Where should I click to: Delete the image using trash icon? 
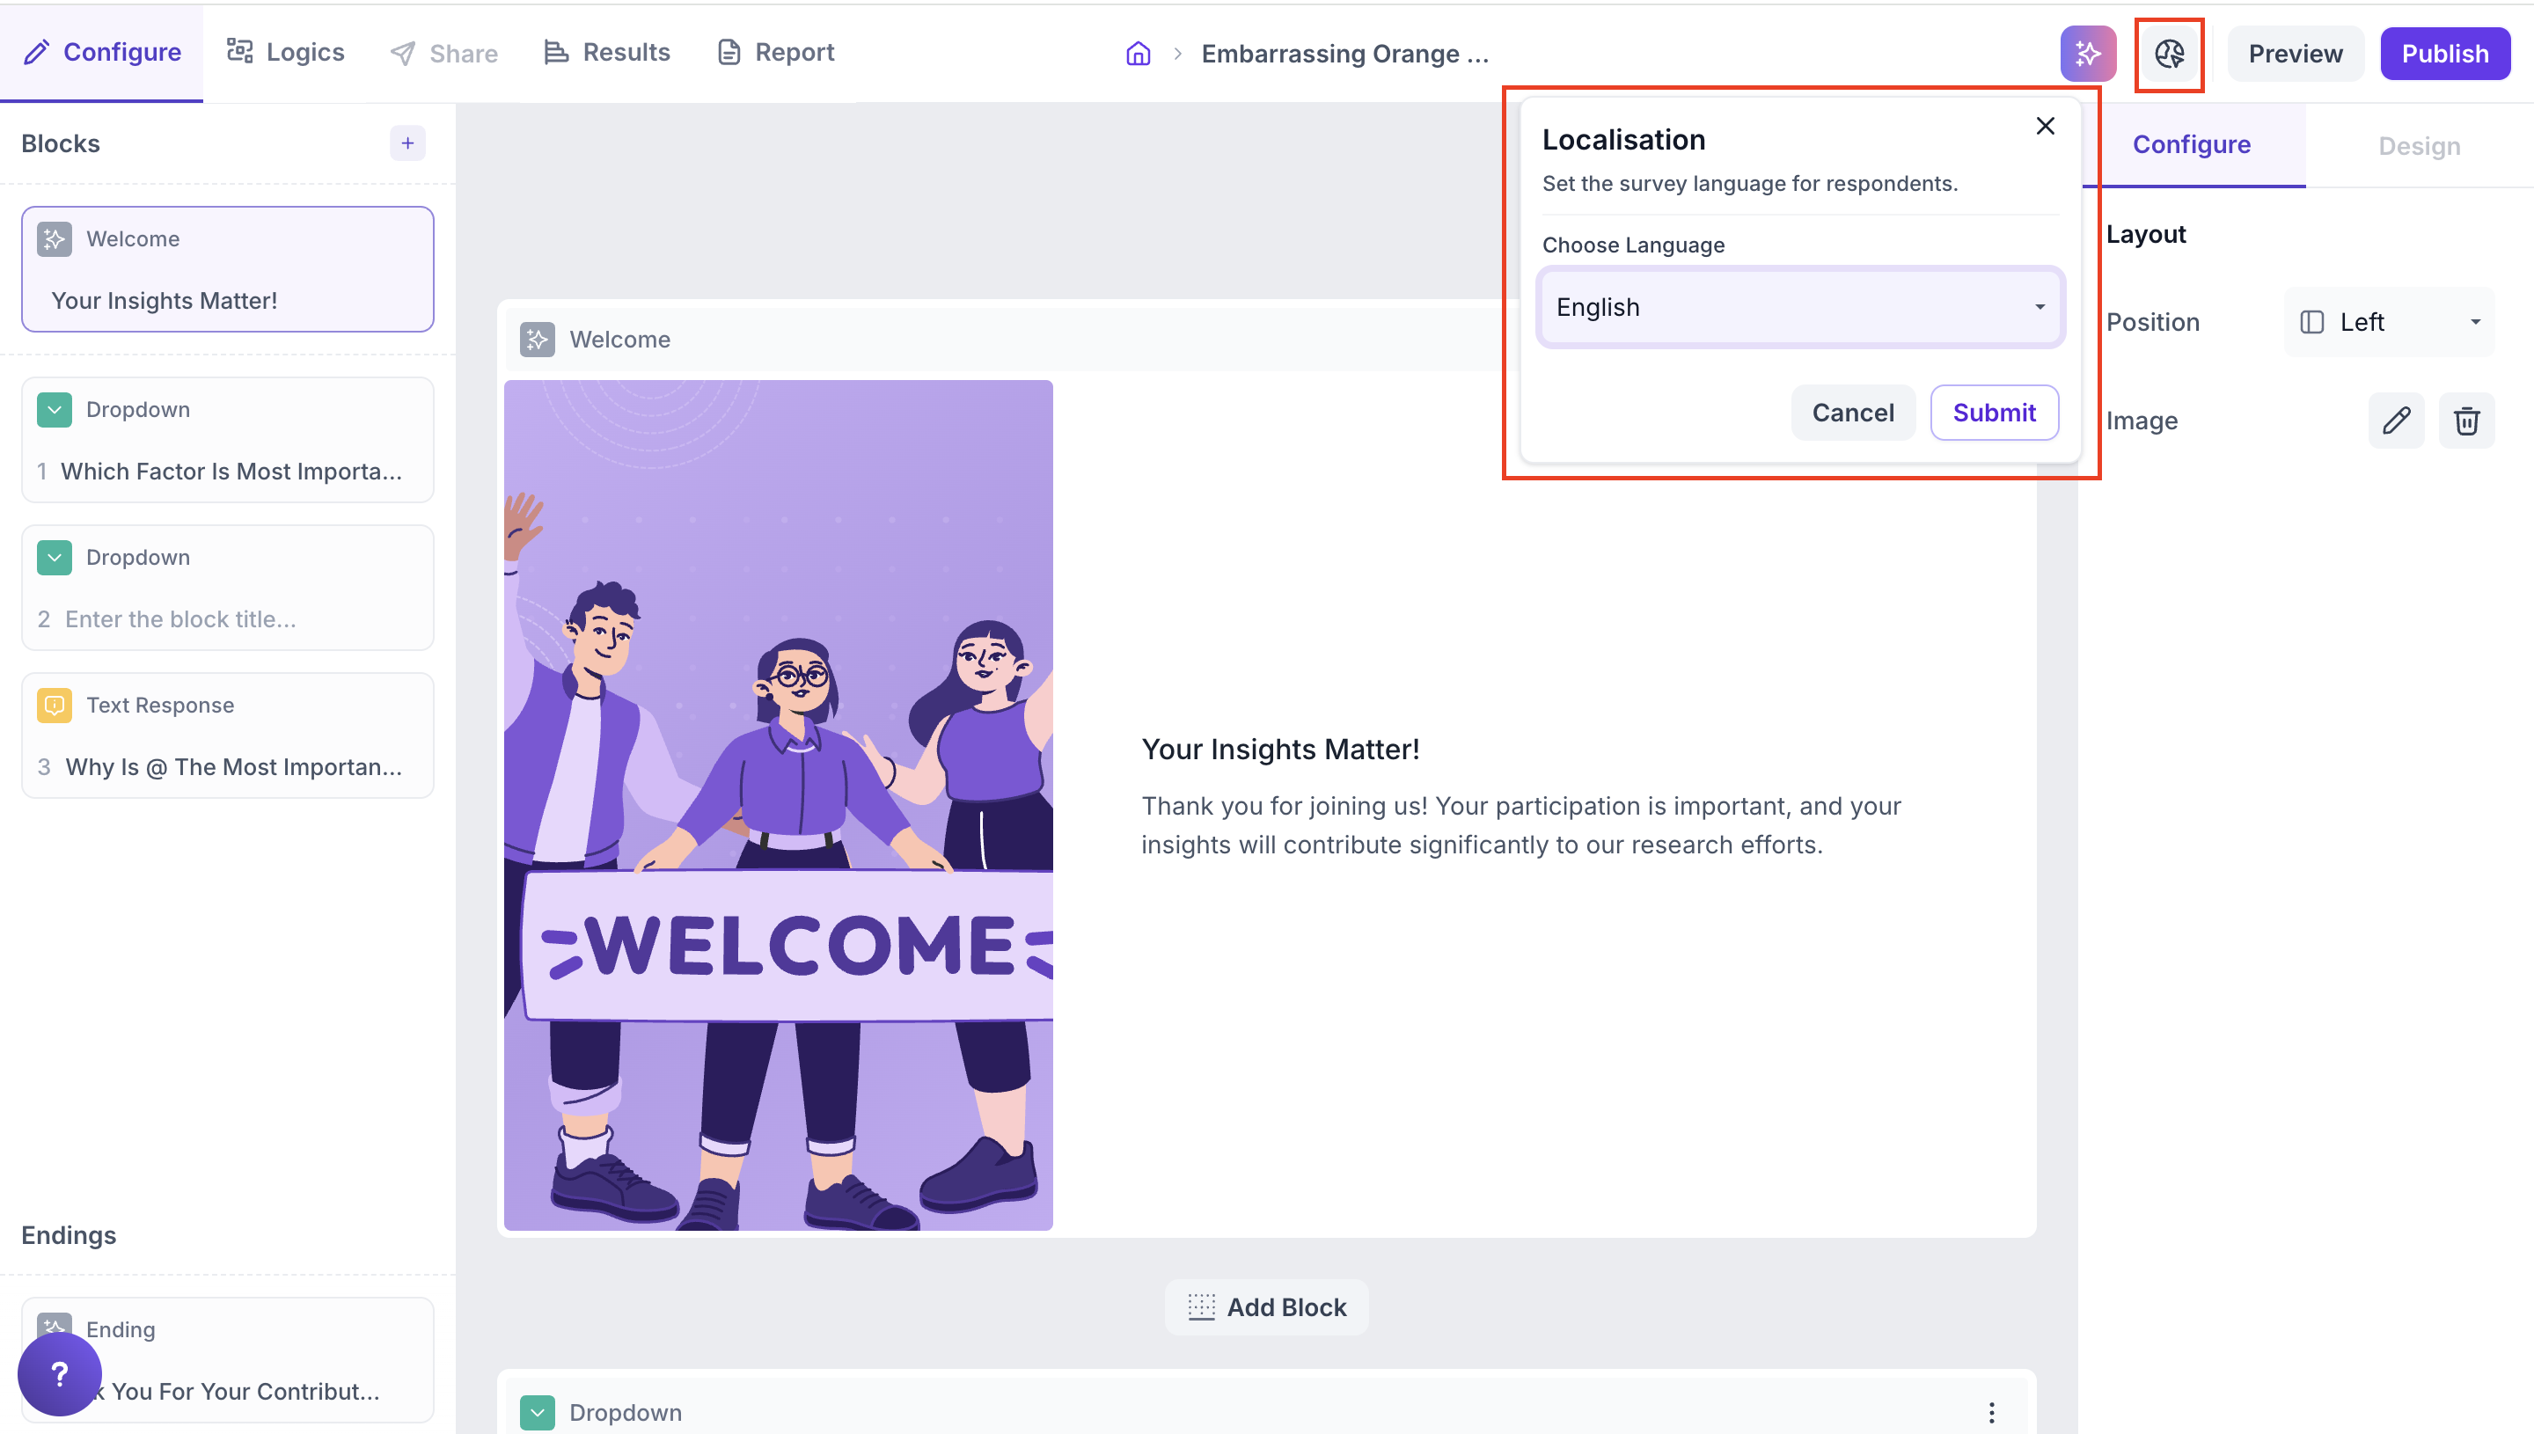point(2466,421)
